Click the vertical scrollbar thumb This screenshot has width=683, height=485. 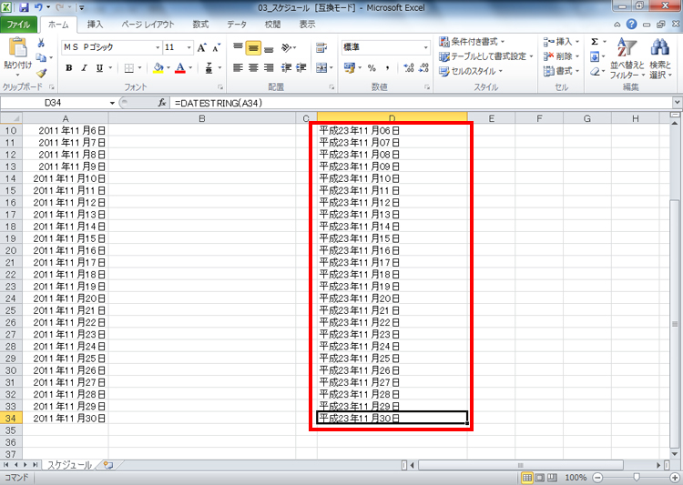pos(675,324)
